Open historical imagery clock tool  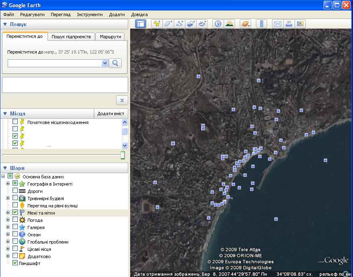(218, 24)
